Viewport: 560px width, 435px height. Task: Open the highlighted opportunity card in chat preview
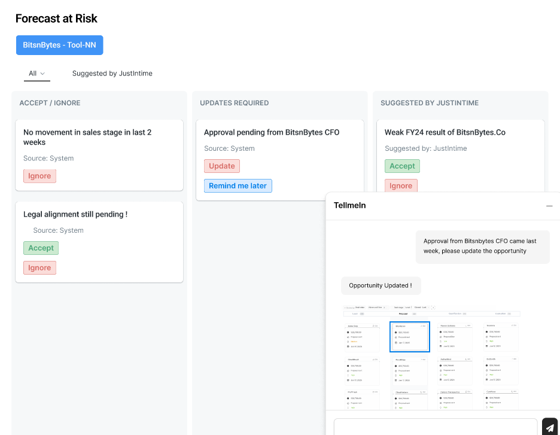[x=409, y=337]
